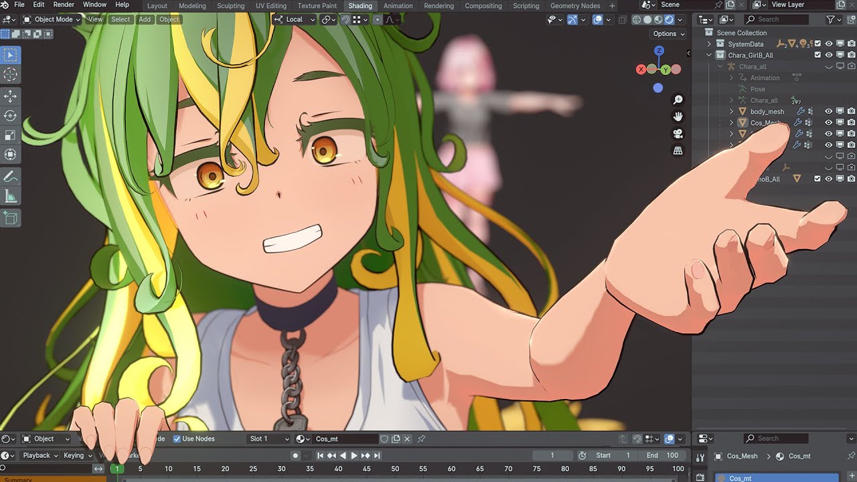Open the timeline Playback dropdown
This screenshot has width=857, height=482.
click(40, 455)
